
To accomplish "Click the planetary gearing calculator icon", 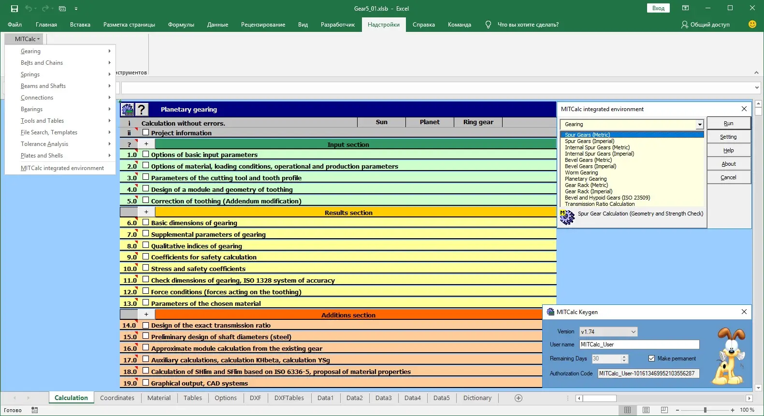I will 127,110.
